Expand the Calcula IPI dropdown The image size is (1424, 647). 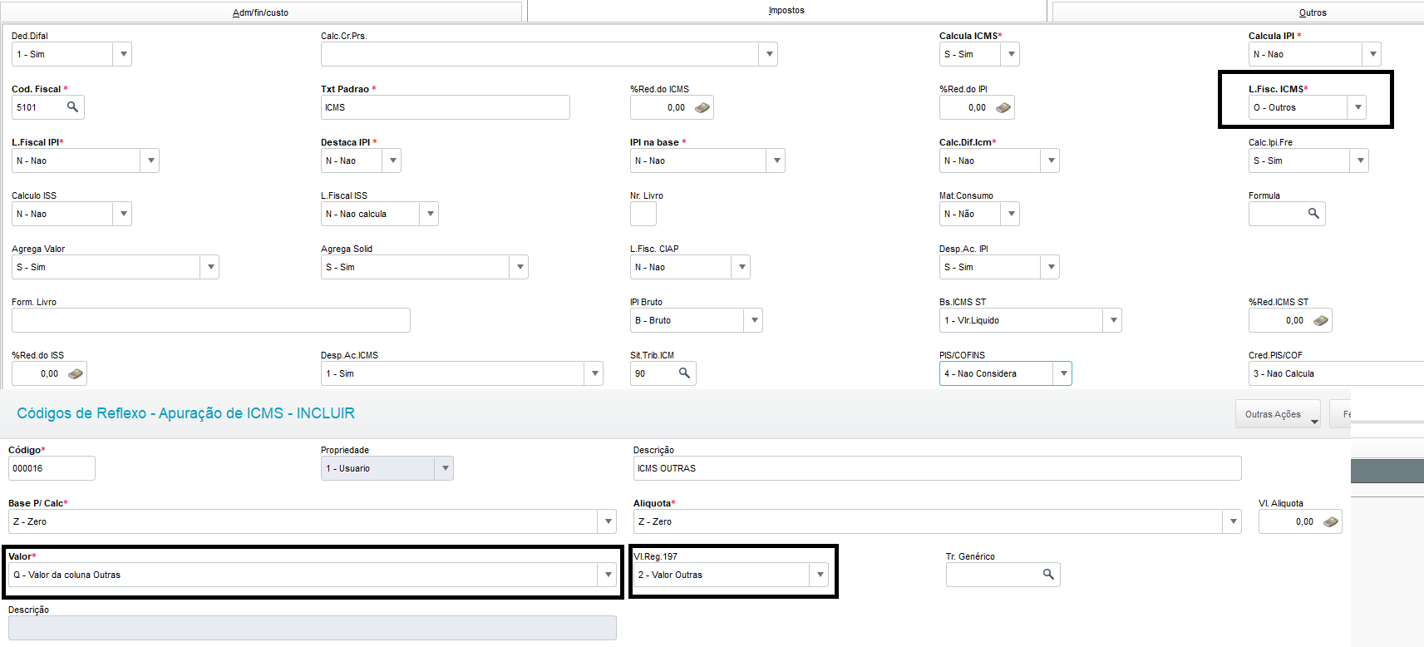(x=1372, y=54)
